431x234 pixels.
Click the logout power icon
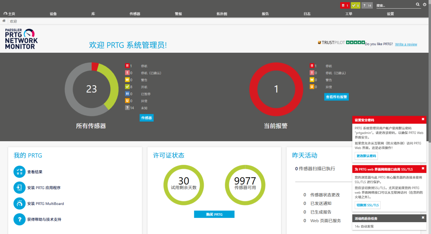pos(425,5)
